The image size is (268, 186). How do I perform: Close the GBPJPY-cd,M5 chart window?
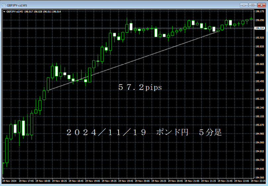tap(261, 5)
